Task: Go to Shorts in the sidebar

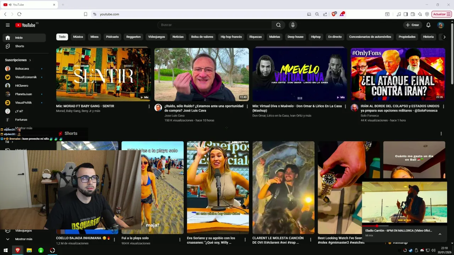Action: point(23,46)
